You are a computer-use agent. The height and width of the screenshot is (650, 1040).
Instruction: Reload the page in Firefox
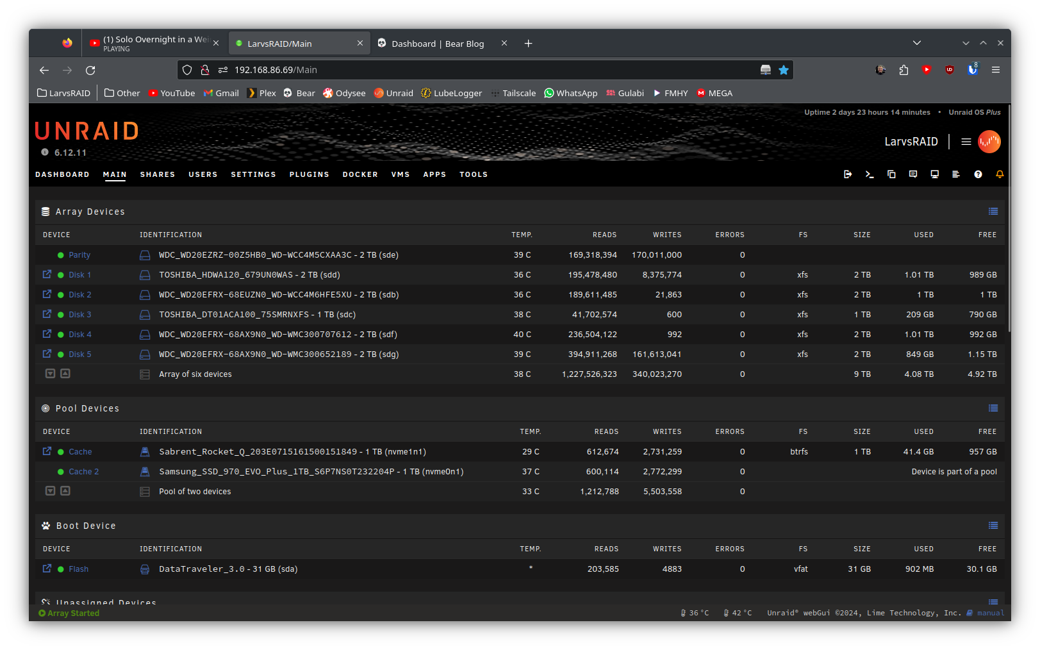(x=90, y=70)
